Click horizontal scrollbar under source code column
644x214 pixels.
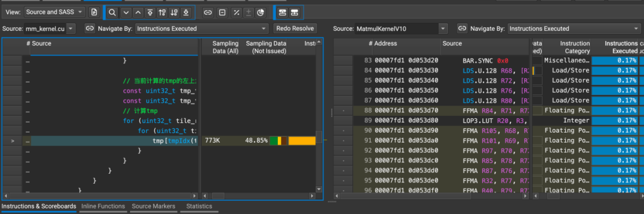tap(100, 196)
